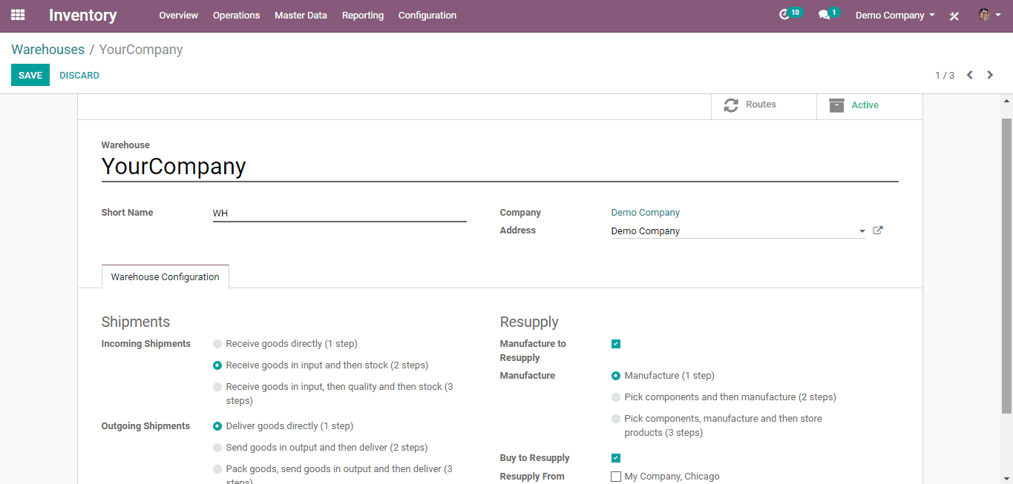1013x484 pixels.
Task: Go back to Warehouses breadcrumb
Action: pyautogui.click(x=48, y=50)
